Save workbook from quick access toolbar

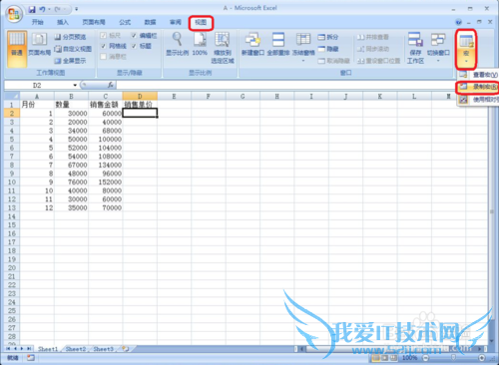[x=32, y=9]
